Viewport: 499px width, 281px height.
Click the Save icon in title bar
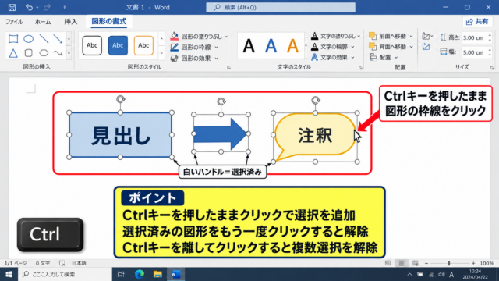tap(12, 7)
